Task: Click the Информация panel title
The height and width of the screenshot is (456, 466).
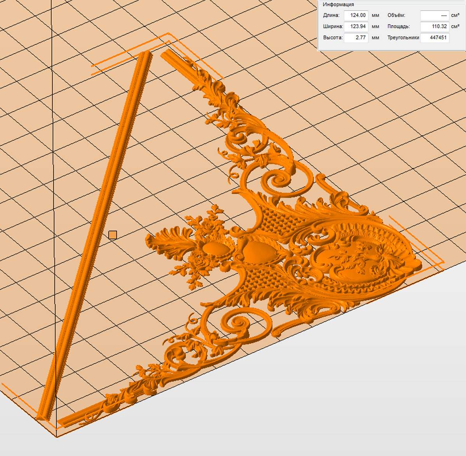Action: 338,4
